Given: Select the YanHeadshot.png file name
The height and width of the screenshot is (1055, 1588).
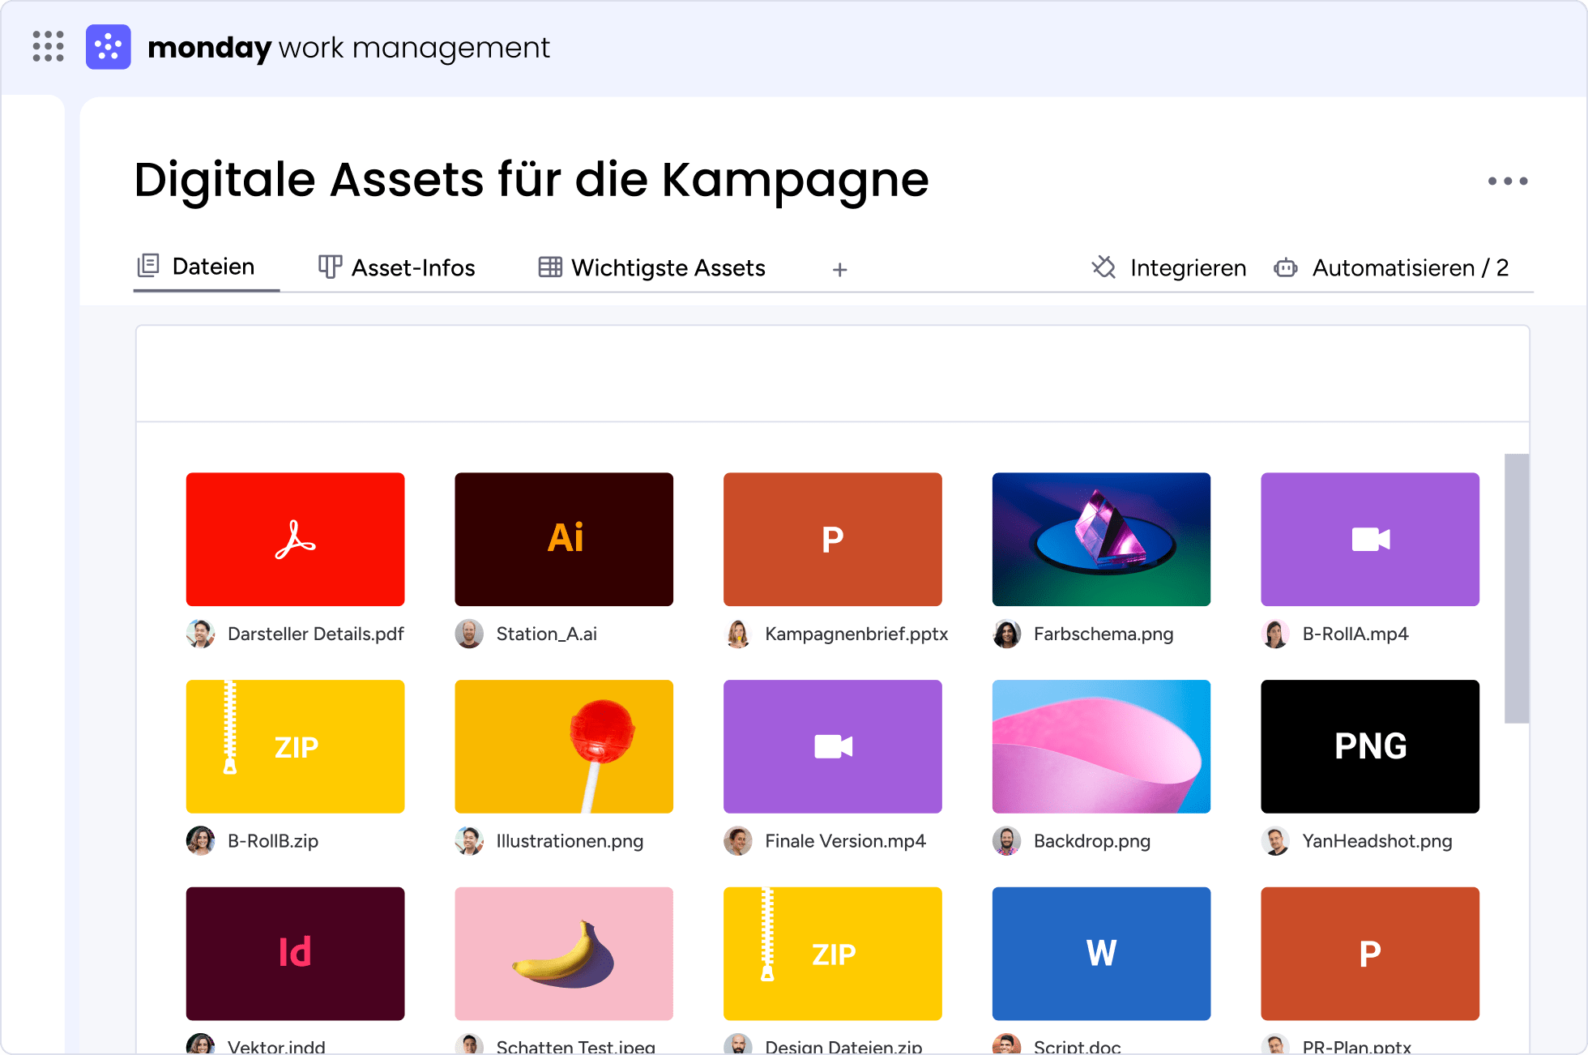Looking at the screenshot, I should tap(1377, 841).
